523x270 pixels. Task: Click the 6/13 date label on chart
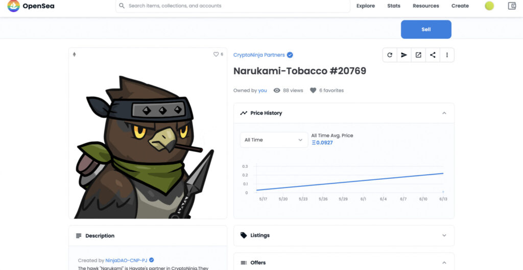pos(443,199)
